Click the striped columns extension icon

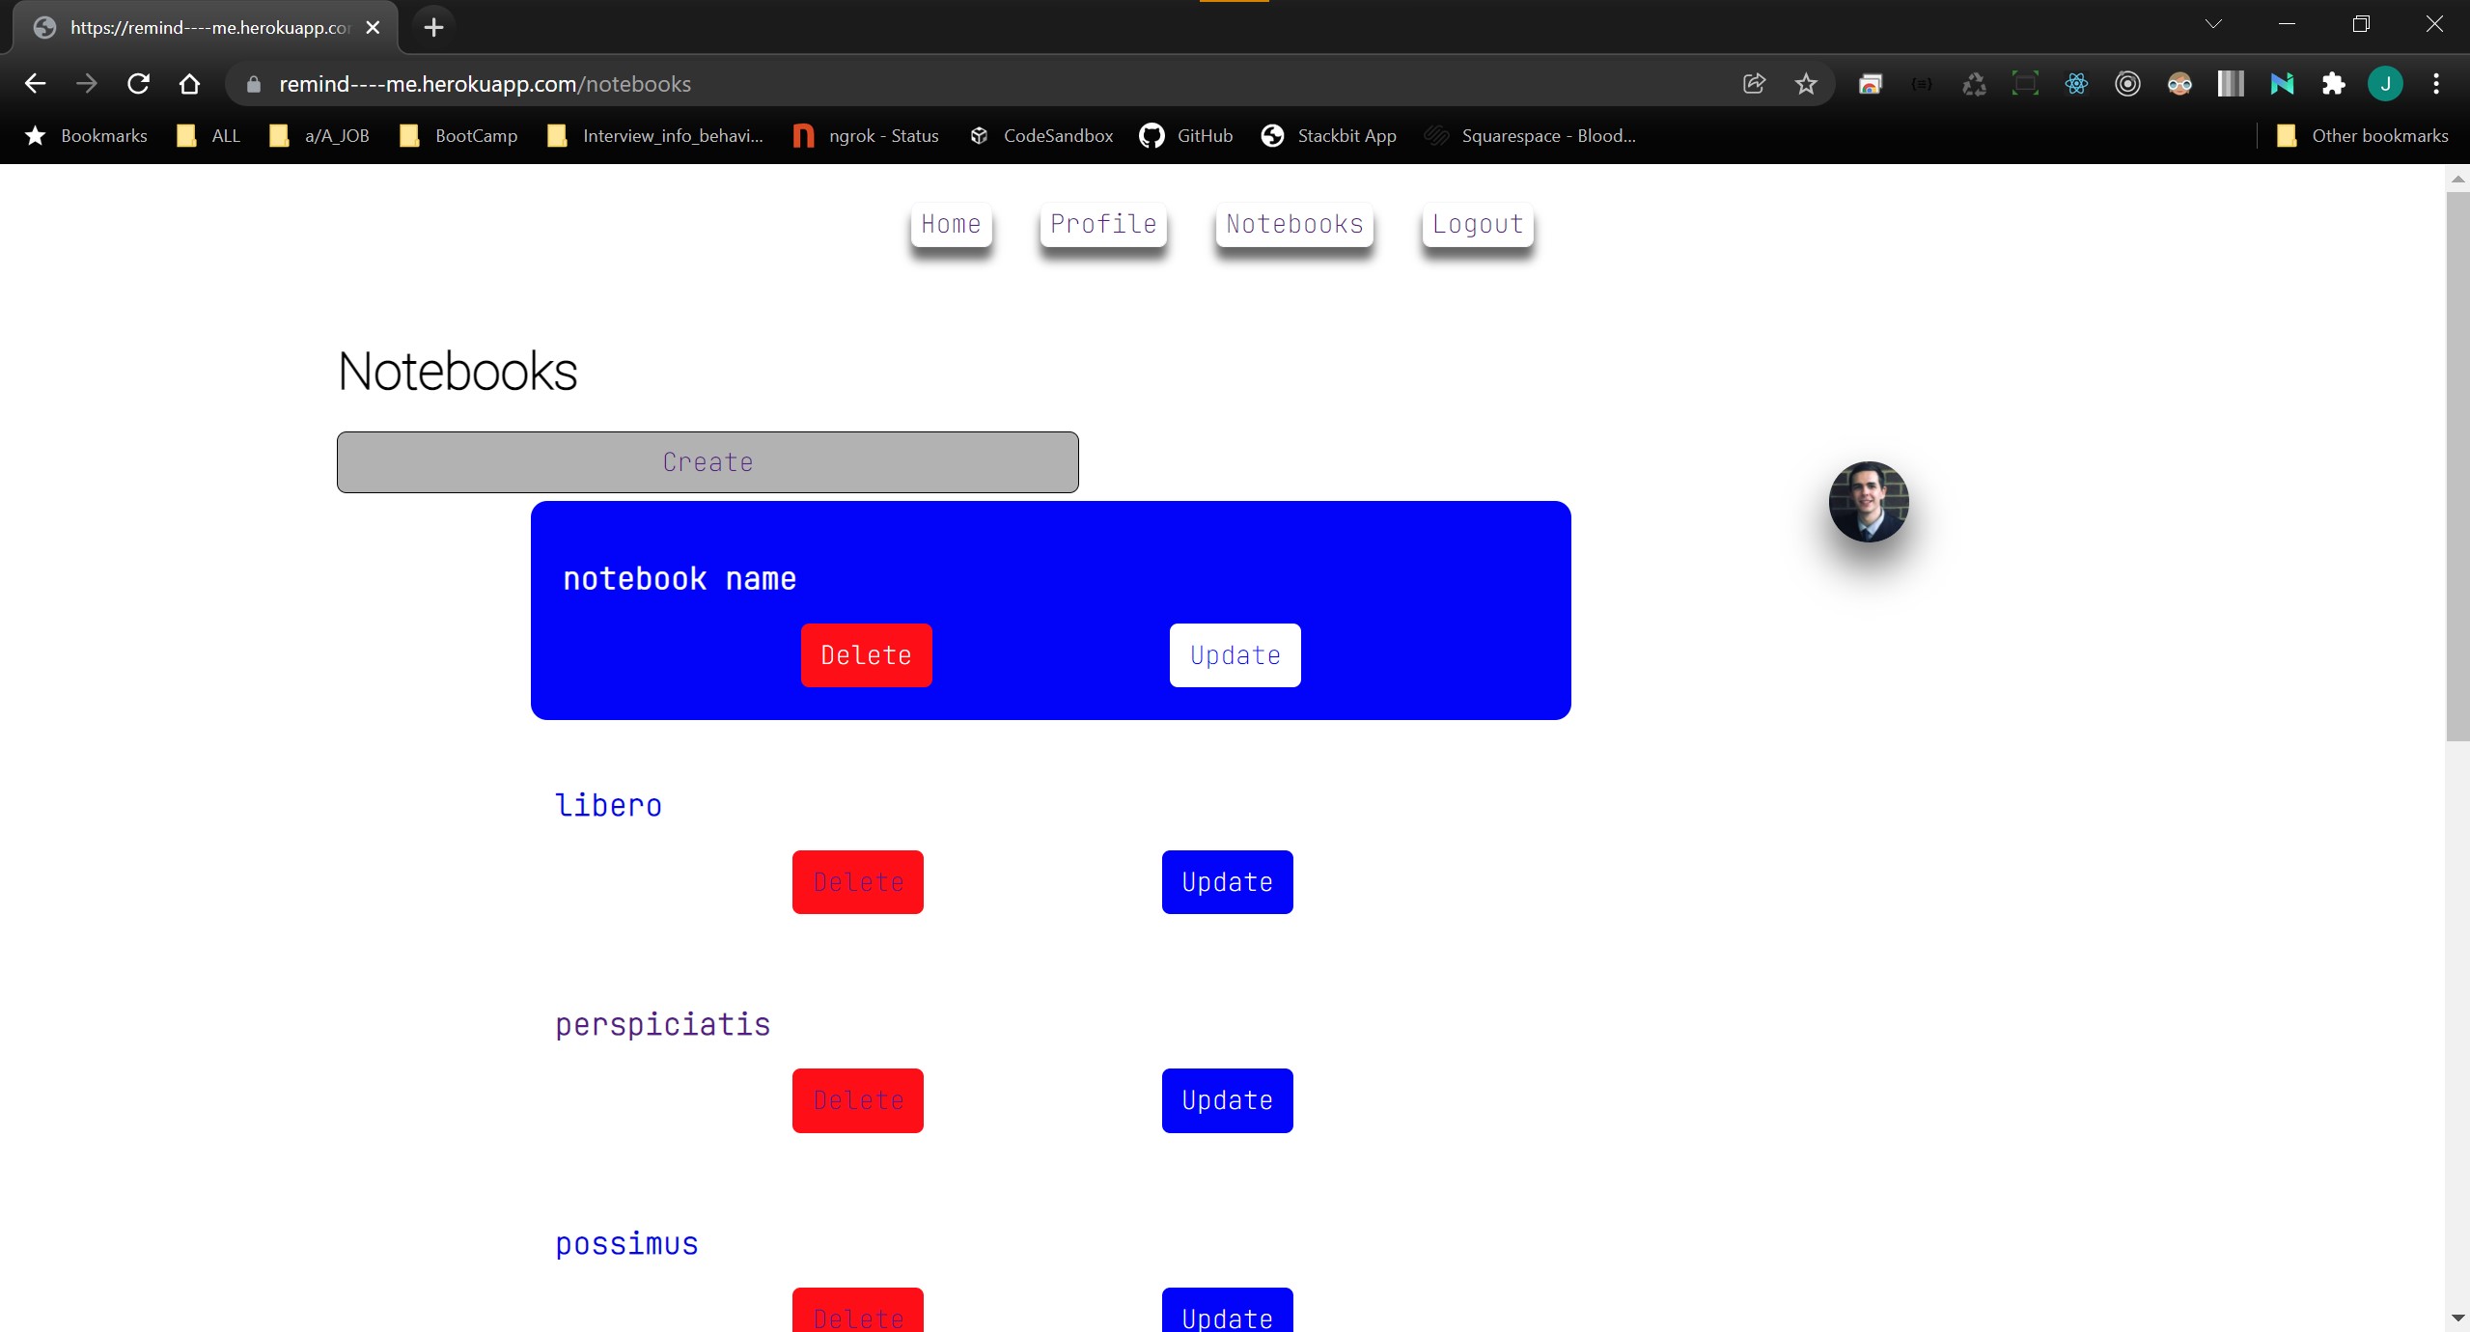click(2231, 84)
